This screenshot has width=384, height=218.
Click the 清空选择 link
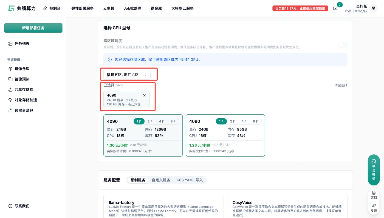tap(341, 85)
